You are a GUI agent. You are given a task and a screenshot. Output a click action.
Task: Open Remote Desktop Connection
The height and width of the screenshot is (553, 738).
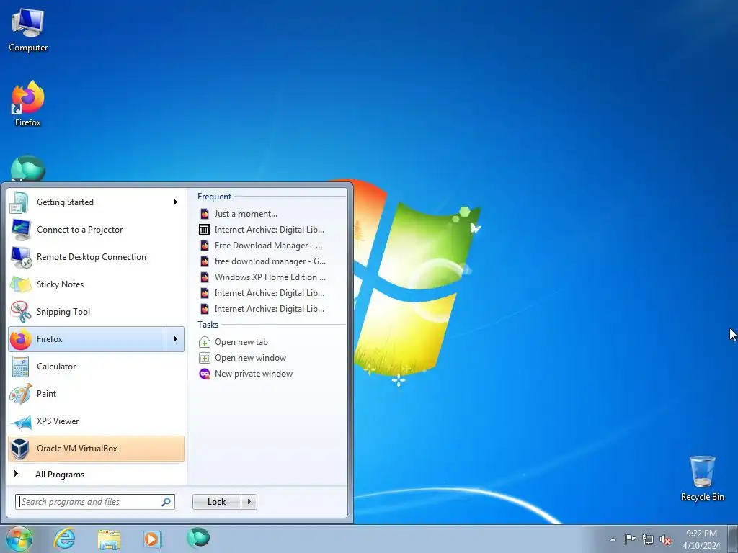(97, 257)
